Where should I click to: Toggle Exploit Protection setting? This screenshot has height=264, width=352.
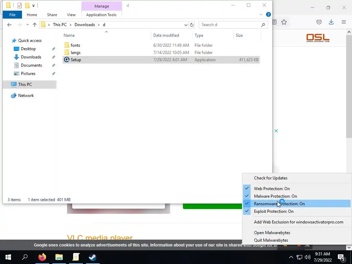297,211
